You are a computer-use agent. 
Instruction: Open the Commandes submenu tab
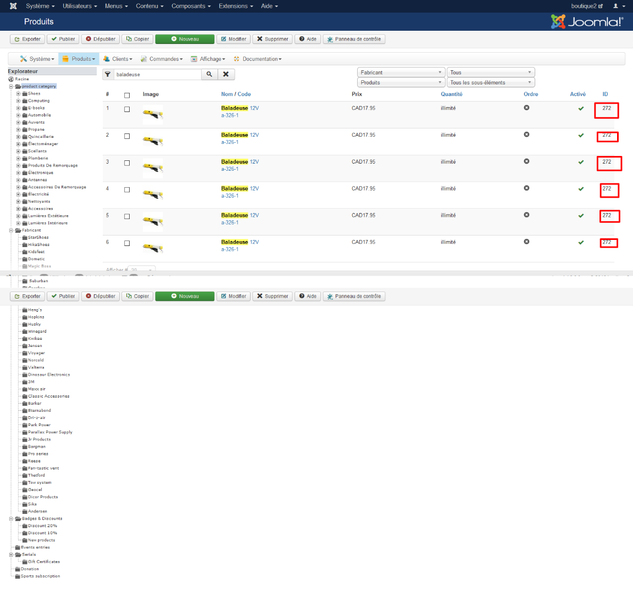click(x=162, y=59)
